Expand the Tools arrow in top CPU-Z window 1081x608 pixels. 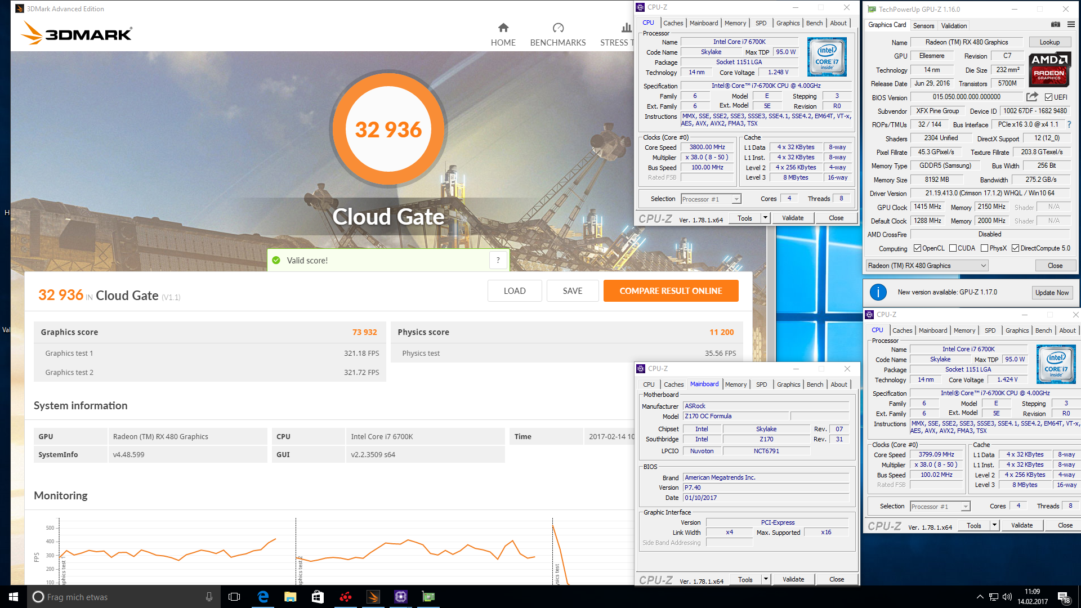pyautogui.click(x=765, y=218)
